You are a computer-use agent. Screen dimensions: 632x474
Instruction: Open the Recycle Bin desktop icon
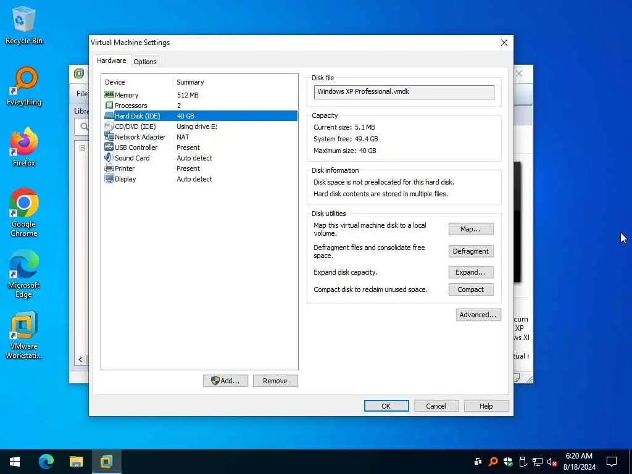click(24, 26)
